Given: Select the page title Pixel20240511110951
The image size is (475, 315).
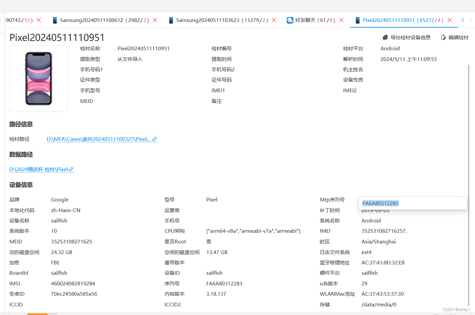Looking at the screenshot, I should [57, 38].
